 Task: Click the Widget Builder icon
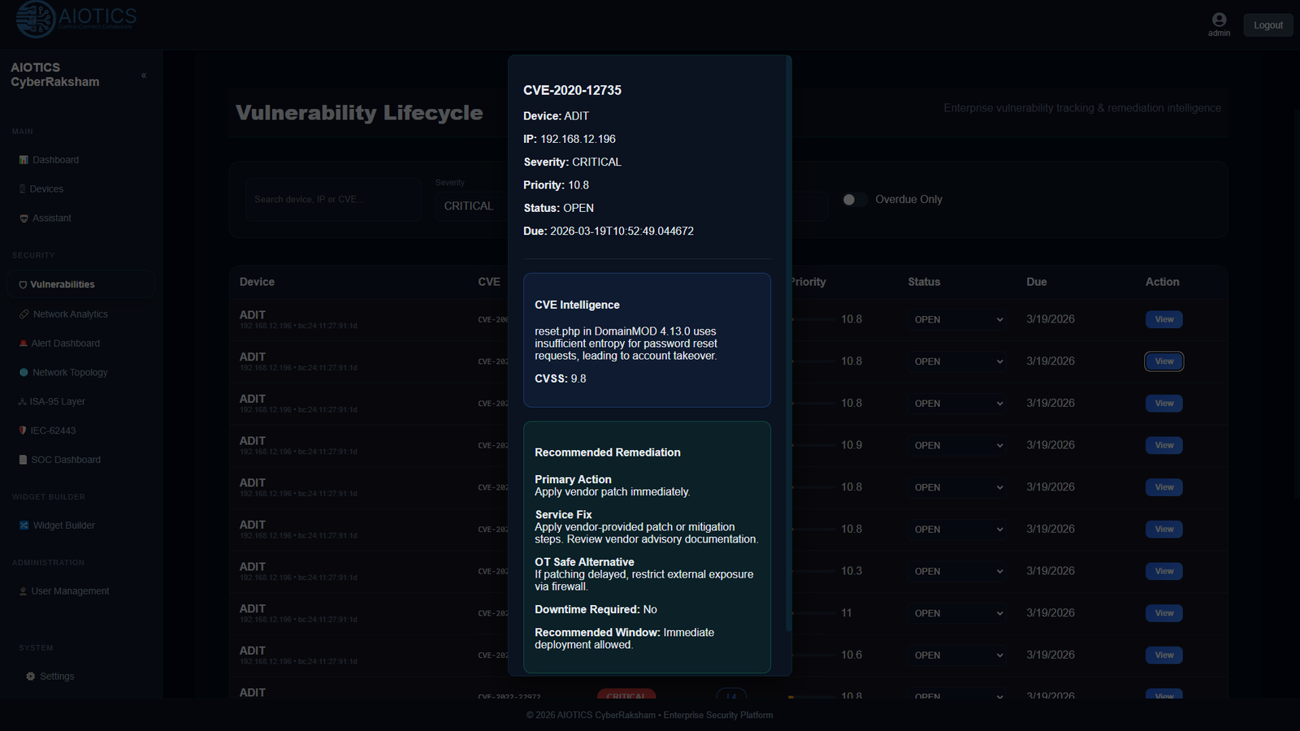point(24,526)
